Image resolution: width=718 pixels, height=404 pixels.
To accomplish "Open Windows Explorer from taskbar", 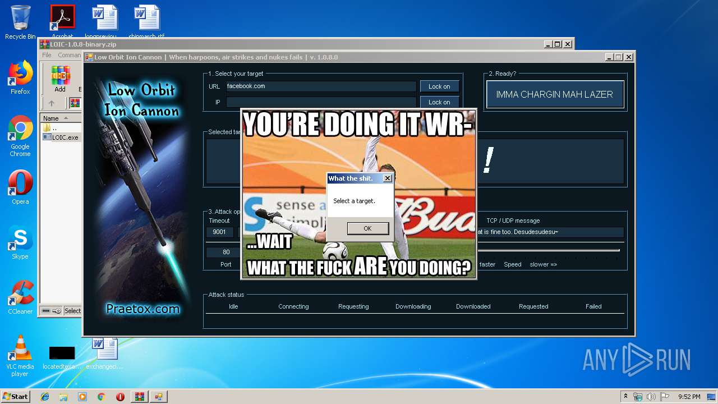I will point(63,397).
